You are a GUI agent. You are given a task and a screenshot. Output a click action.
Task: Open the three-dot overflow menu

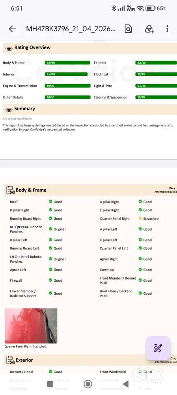point(167,29)
